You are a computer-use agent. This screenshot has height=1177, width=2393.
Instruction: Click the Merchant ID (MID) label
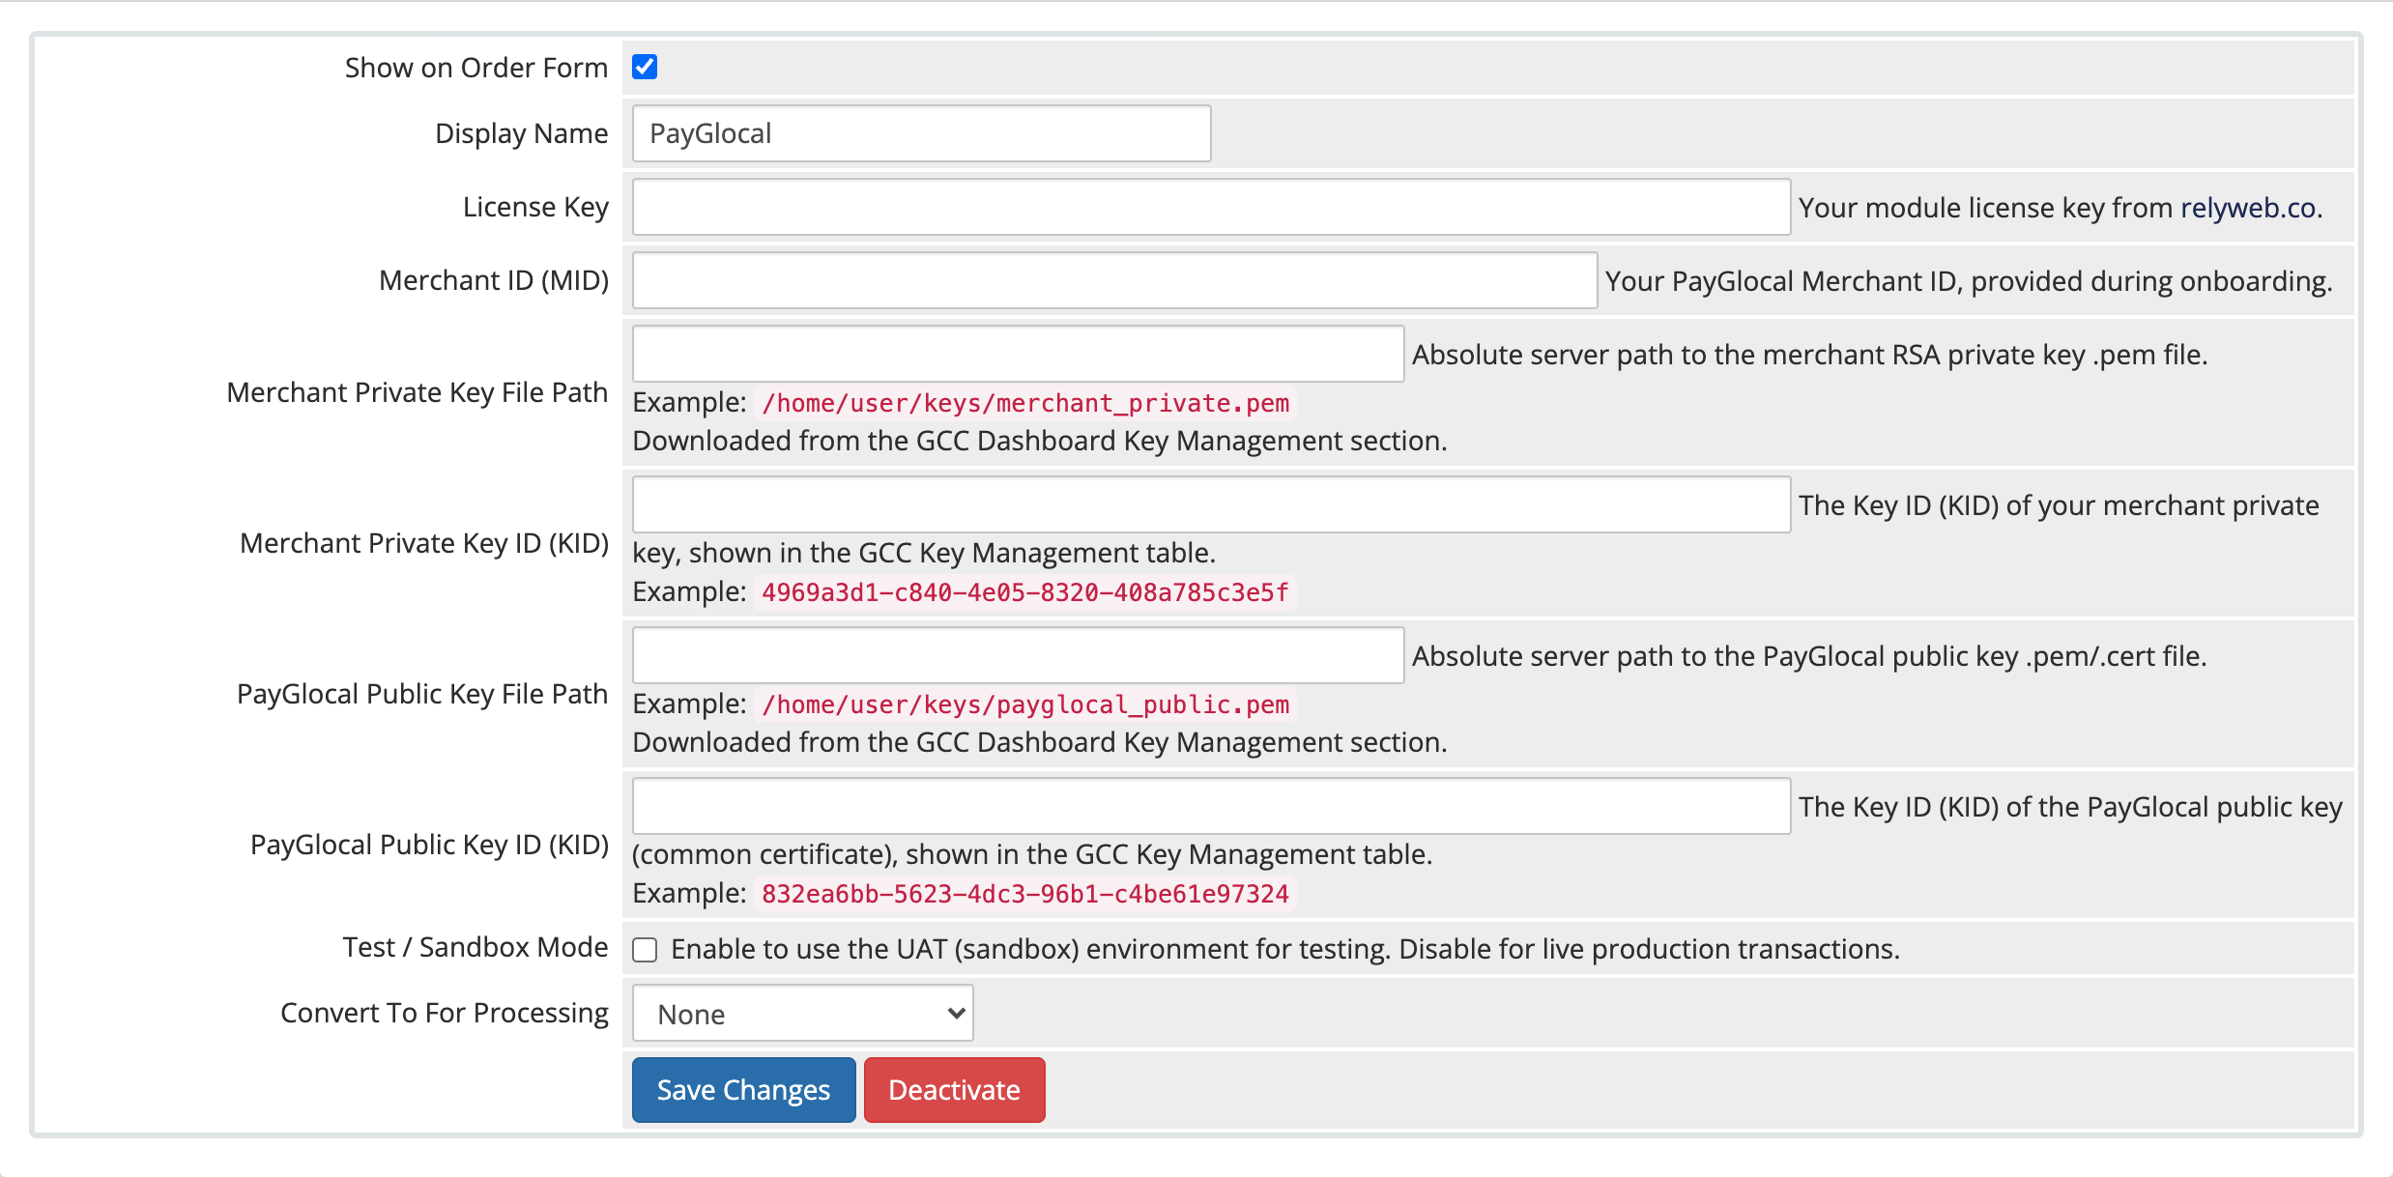494,280
